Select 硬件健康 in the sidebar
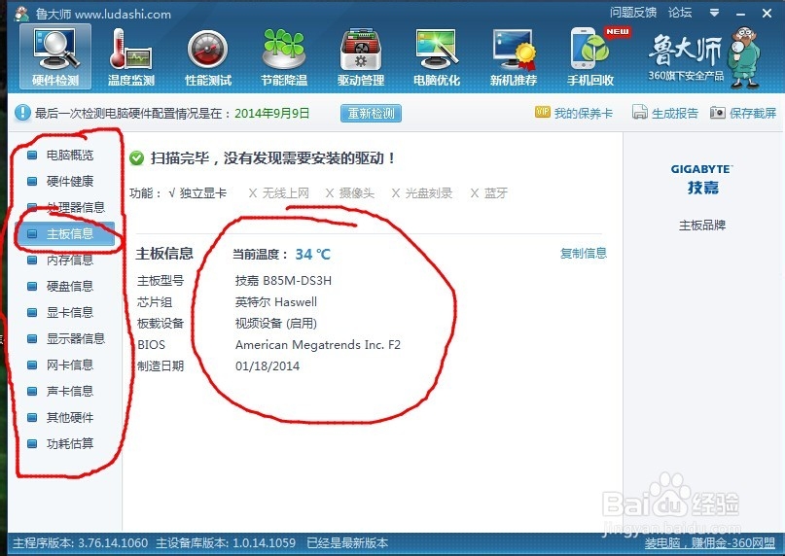The width and height of the screenshot is (785, 556). [x=70, y=181]
